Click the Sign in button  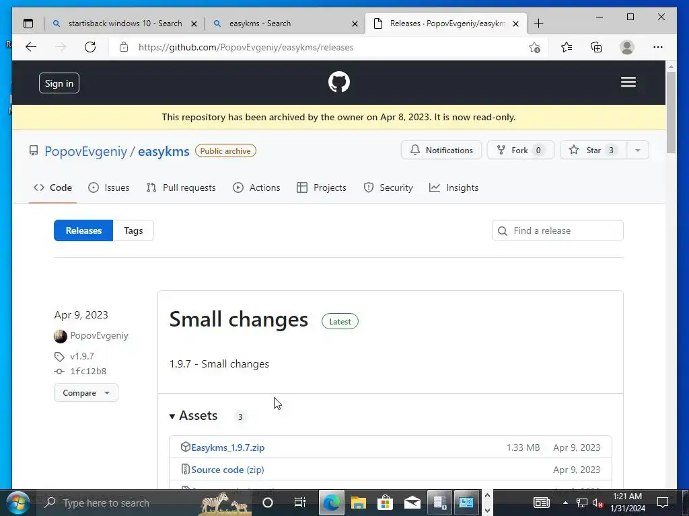click(x=59, y=83)
